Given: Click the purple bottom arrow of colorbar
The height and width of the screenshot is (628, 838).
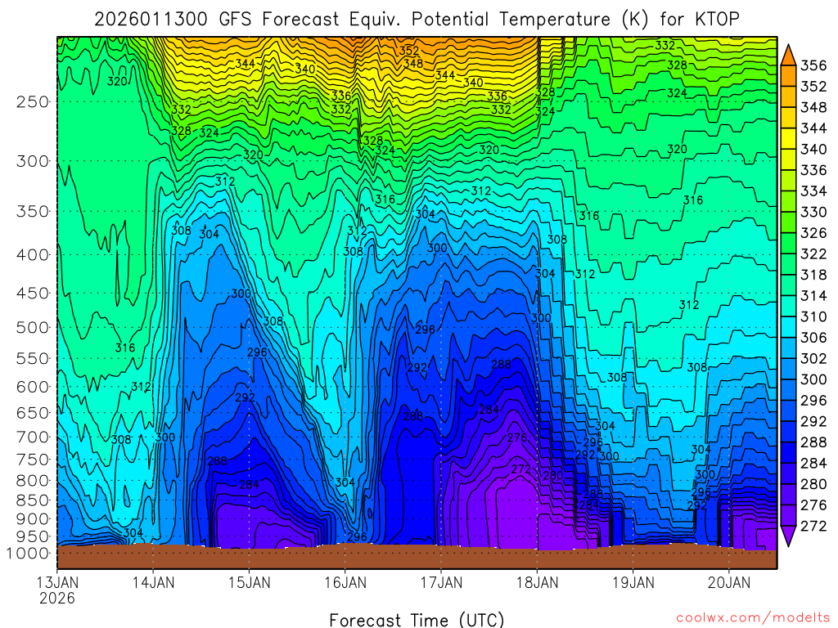Looking at the screenshot, I should 789,536.
